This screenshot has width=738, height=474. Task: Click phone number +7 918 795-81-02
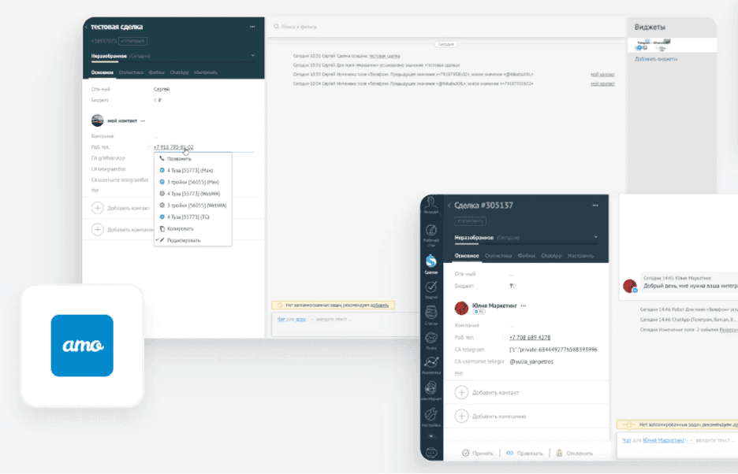point(173,147)
